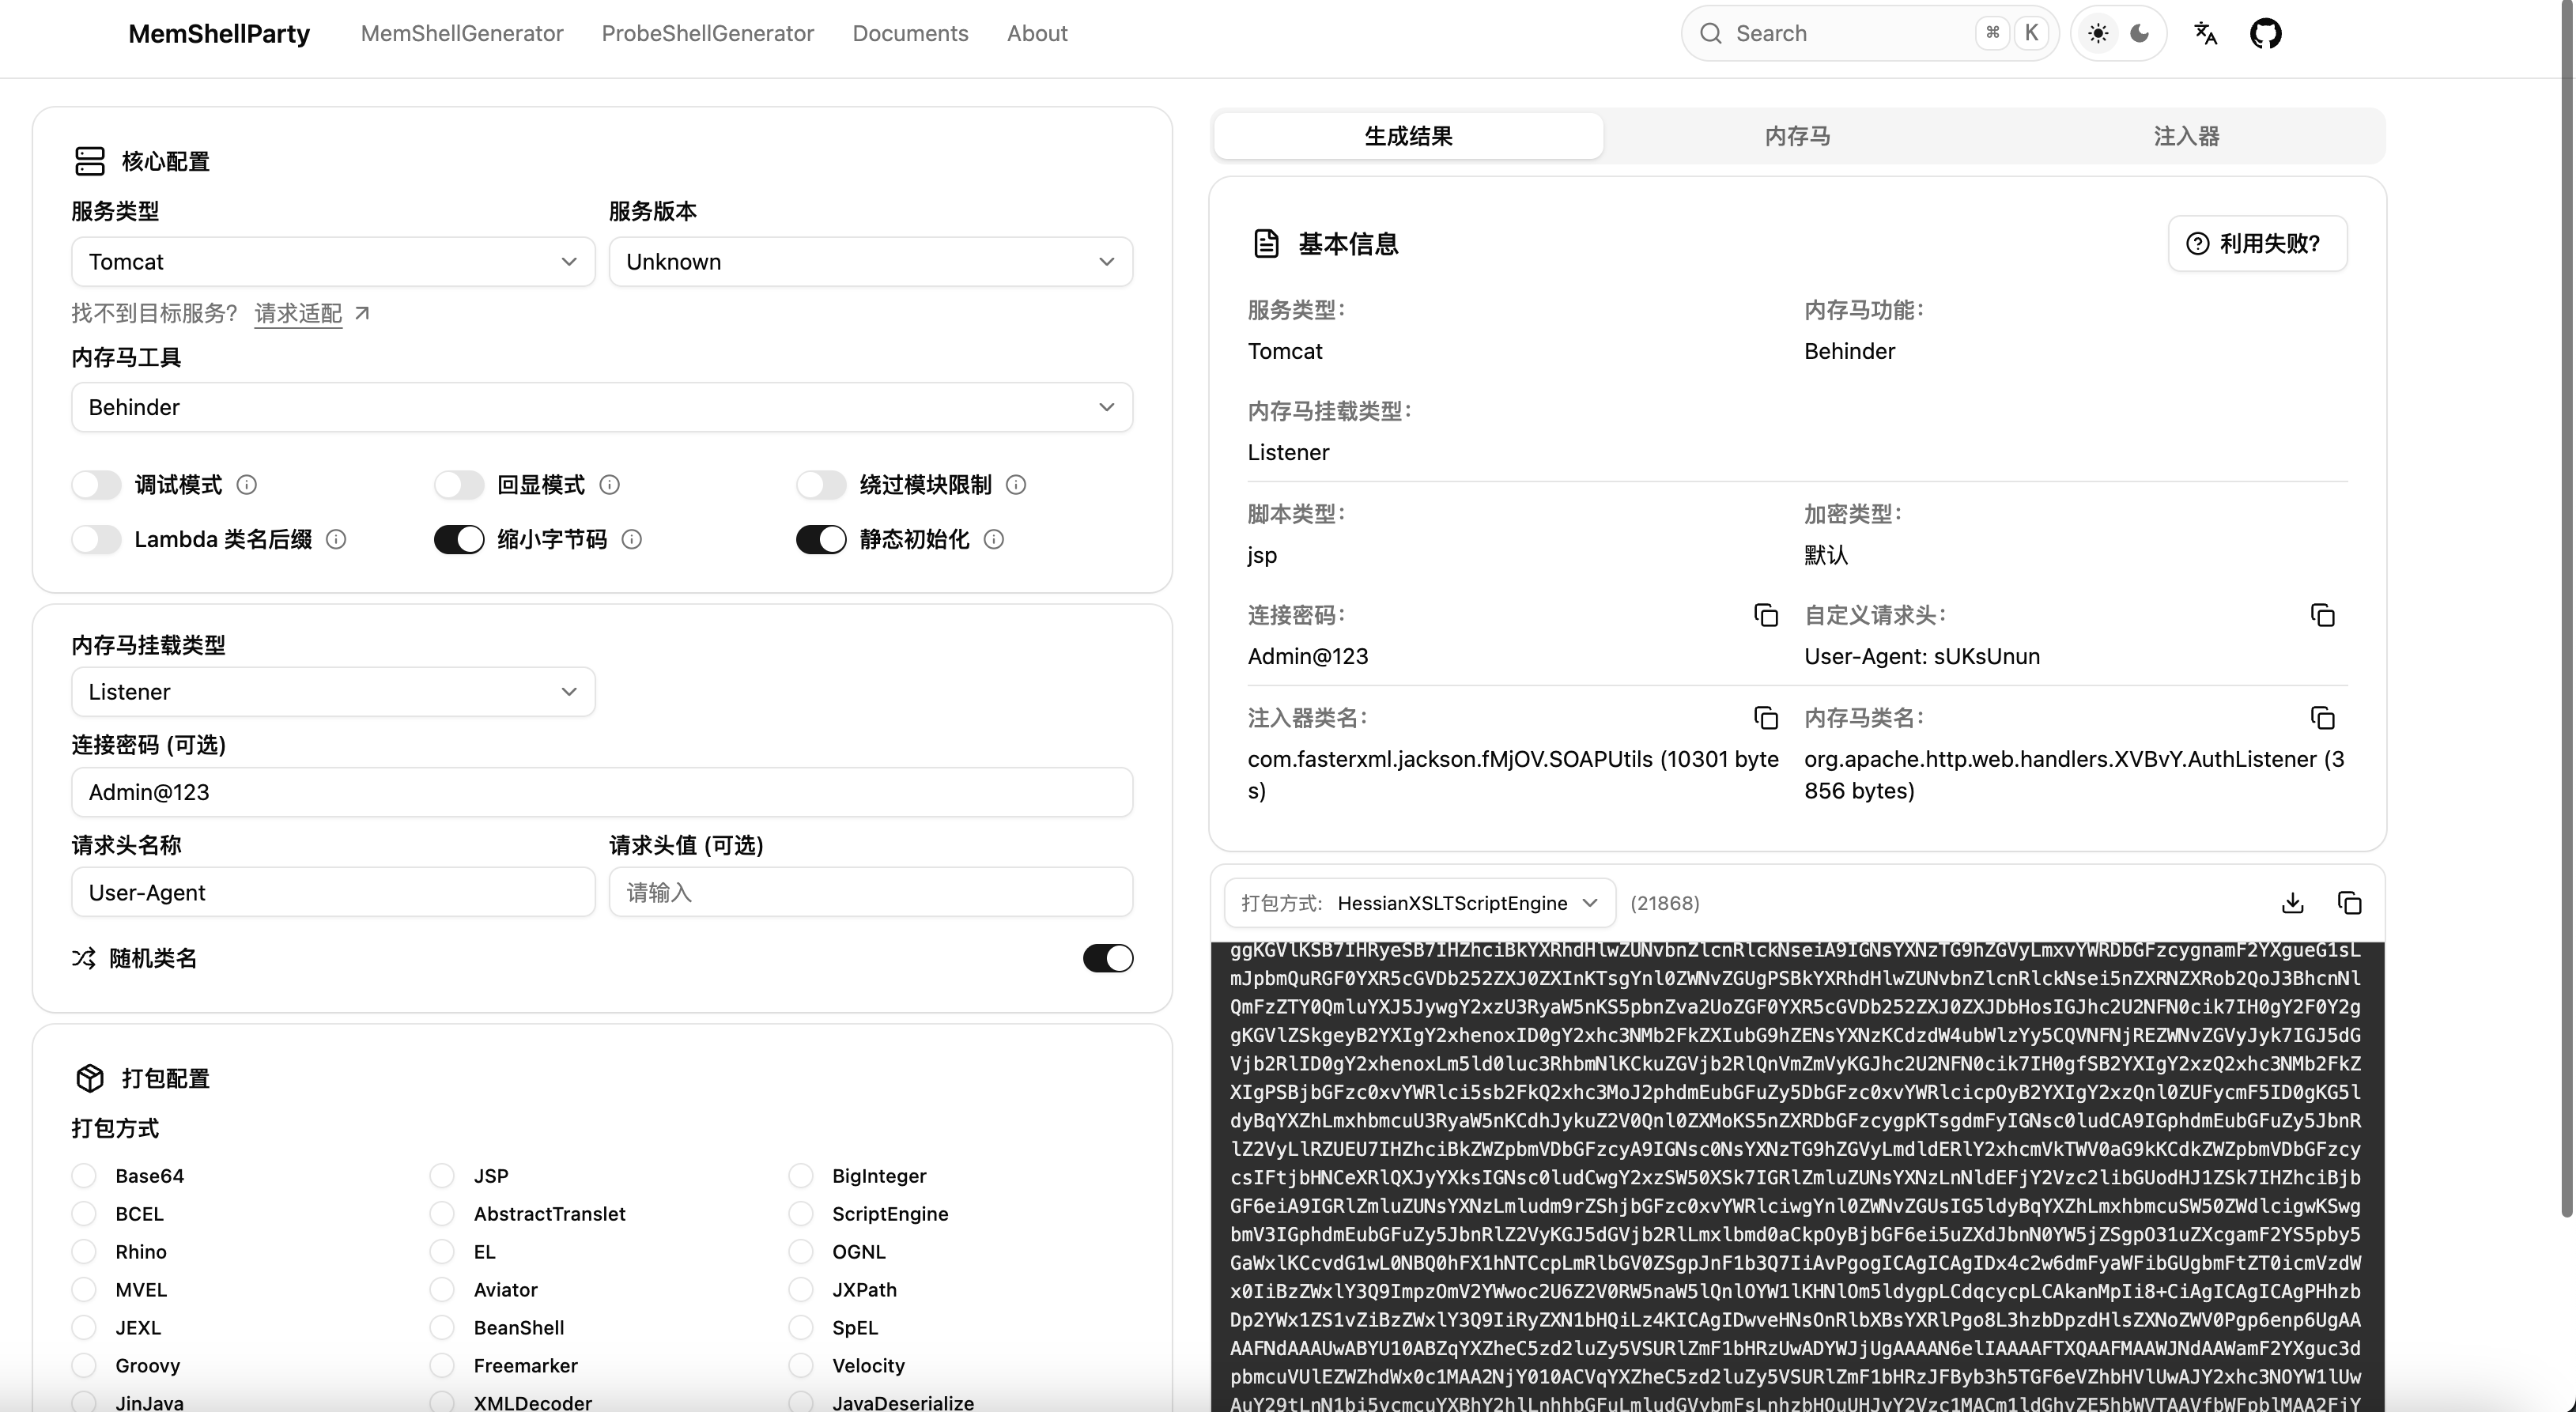Switch to the 注入器 tab
The height and width of the screenshot is (1412, 2576).
tap(2186, 136)
